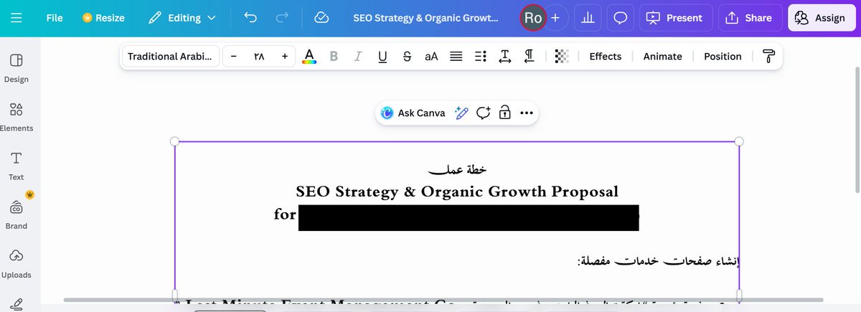Toggle underline formatting
The image size is (861, 312).
[382, 56]
